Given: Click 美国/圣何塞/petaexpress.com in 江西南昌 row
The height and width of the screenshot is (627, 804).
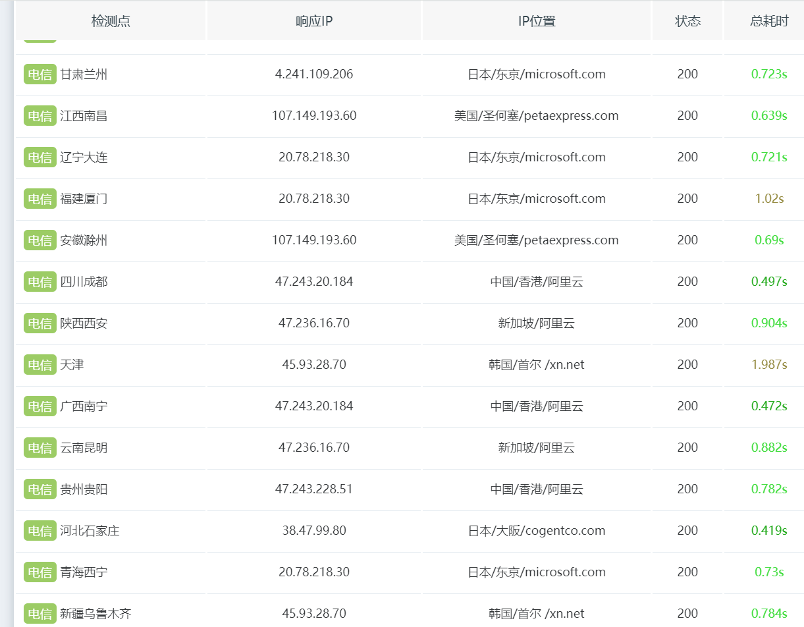Looking at the screenshot, I should tap(537, 116).
